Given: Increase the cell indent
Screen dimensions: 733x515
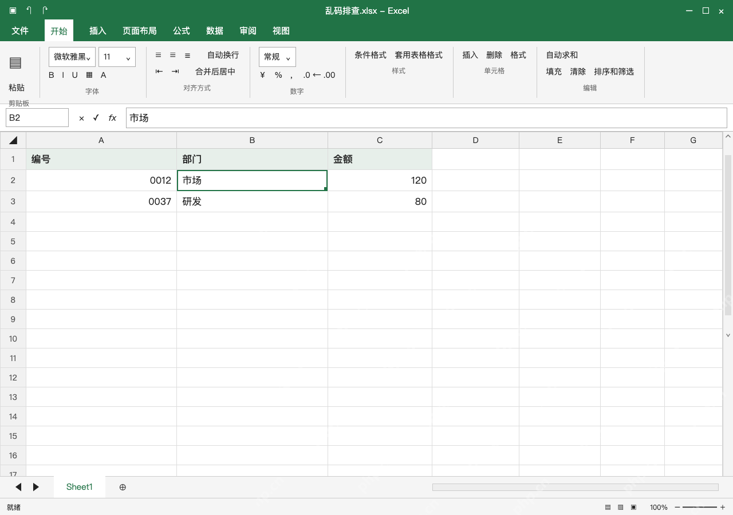Looking at the screenshot, I should pos(175,72).
